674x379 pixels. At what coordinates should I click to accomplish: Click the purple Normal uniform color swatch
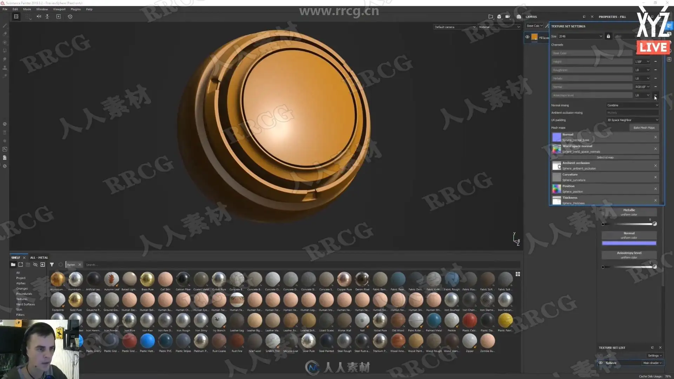[629, 243]
